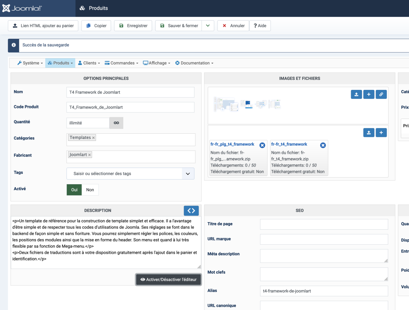Open the fr-fr_plg_t4_framework file link
The image size is (409, 310).
coord(232,144)
